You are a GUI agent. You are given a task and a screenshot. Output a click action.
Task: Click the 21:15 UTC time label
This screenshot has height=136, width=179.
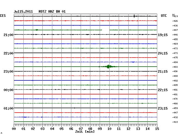pyautogui.click(x=163, y=72)
